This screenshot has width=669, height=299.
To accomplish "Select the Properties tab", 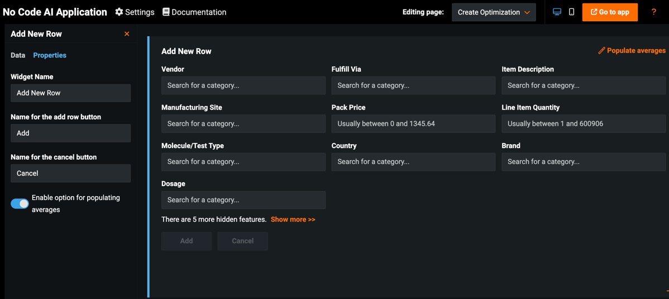I will tap(50, 55).
